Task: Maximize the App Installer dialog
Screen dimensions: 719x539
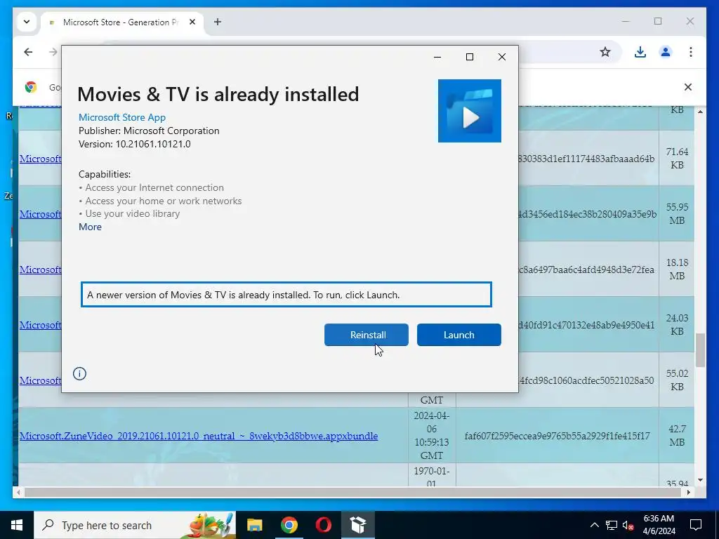Action: tap(470, 57)
